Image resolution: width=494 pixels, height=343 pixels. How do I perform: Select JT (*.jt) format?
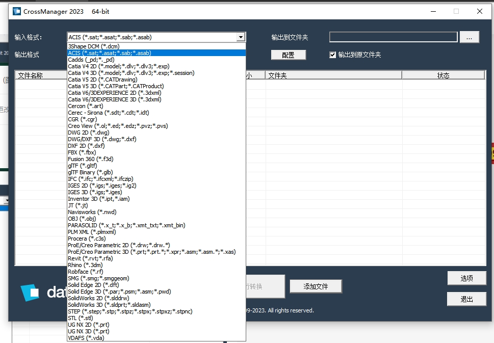coord(157,205)
